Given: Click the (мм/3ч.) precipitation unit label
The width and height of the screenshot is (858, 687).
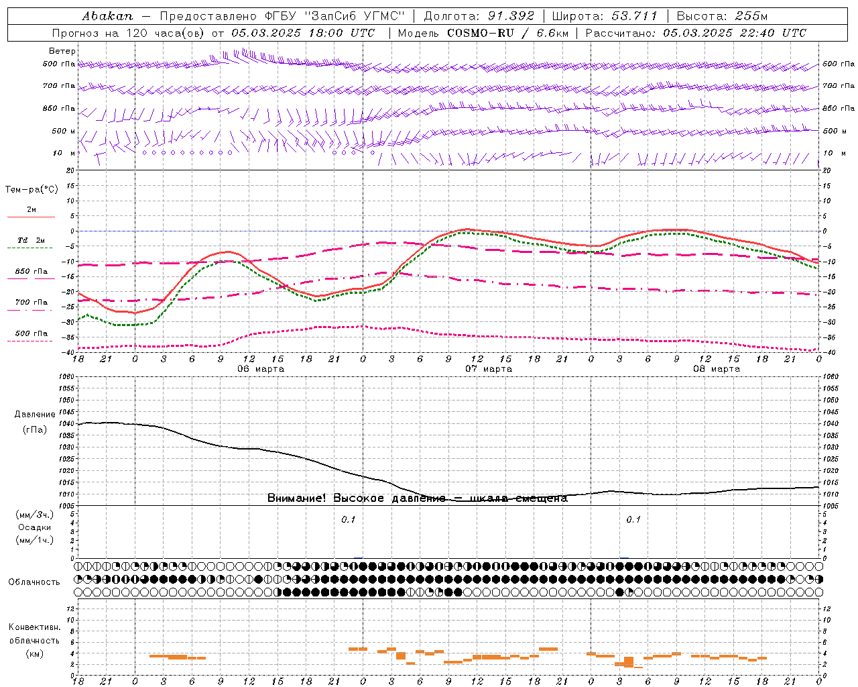Looking at the screenshot, I should (35, 515).
